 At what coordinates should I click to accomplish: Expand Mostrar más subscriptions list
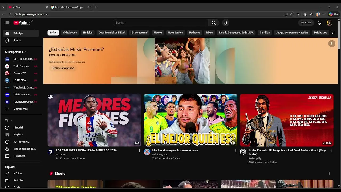pyautogui.click(x=21, y=109)
